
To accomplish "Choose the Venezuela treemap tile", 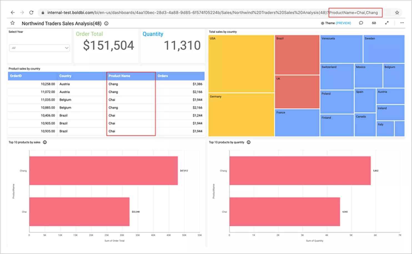I will coord(341,49).
